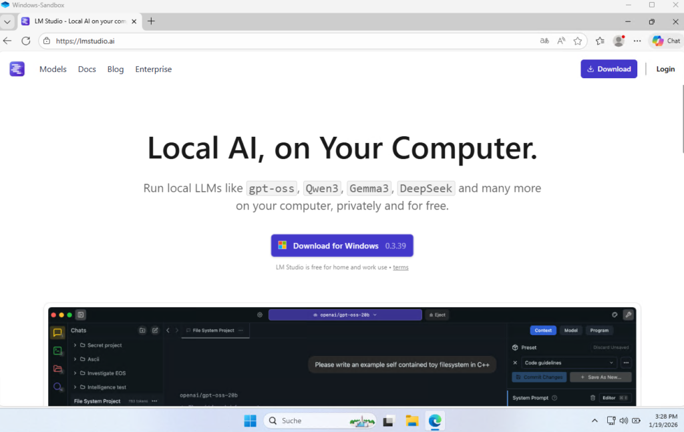The width and height of the screenshot is (684, 432).
Task: Open the Code guidelines preset dropdown
Action: (568, 363)
